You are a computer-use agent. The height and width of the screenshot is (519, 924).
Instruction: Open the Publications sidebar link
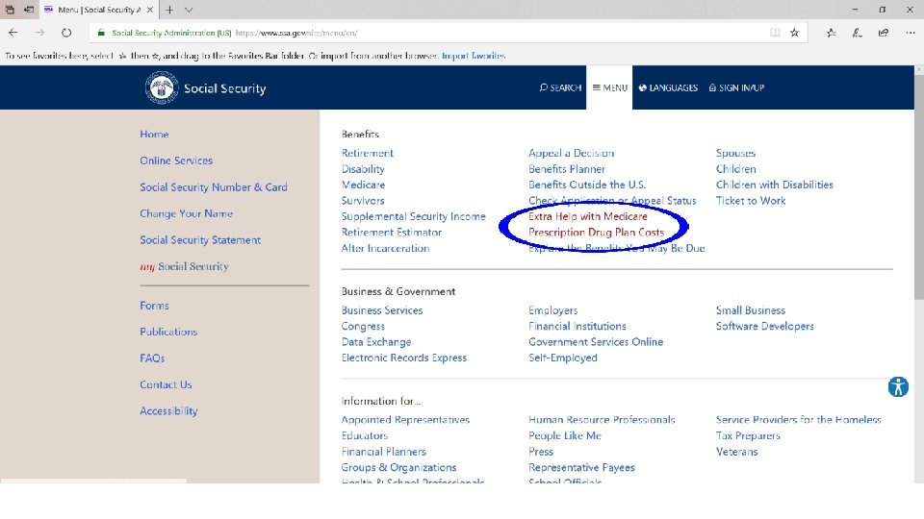[168, 332]
